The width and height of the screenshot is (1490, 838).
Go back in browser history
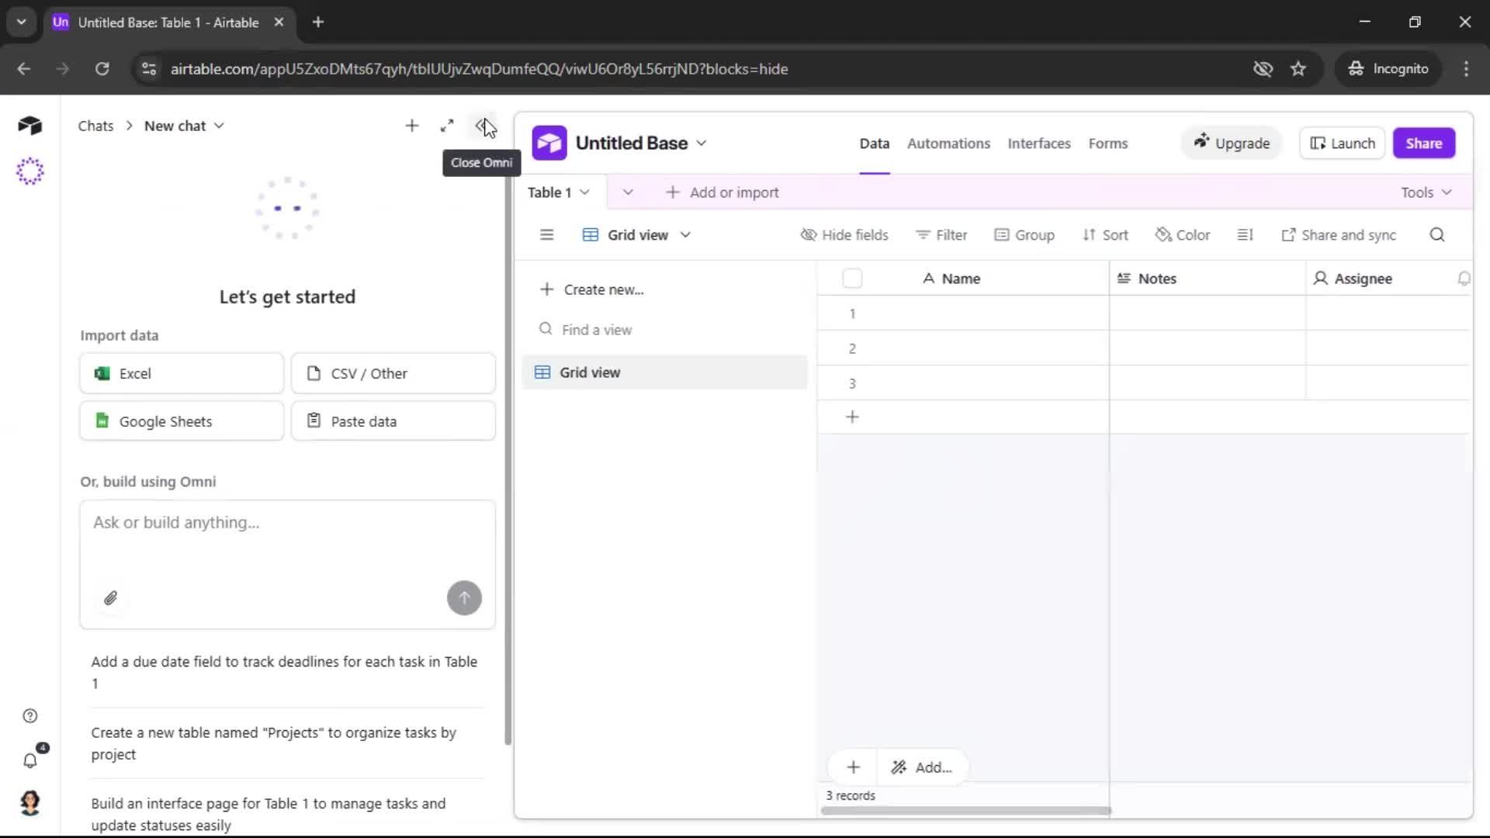pyautogui.click(x=24, y=69)
